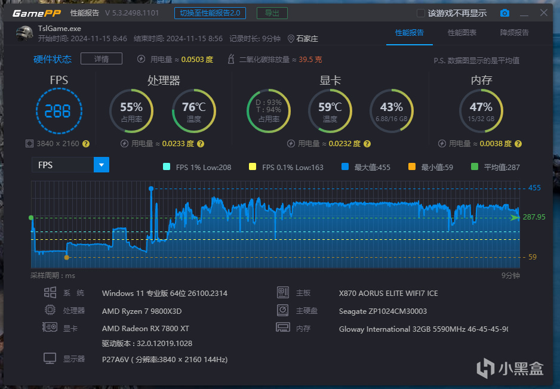Click the X870 AORUS ELITE WIFI7 ICE text

(x=388, y=294)
